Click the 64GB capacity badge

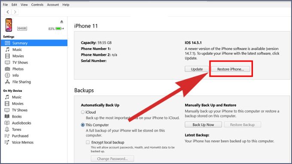pyautogui.click(x=22, y=28)
